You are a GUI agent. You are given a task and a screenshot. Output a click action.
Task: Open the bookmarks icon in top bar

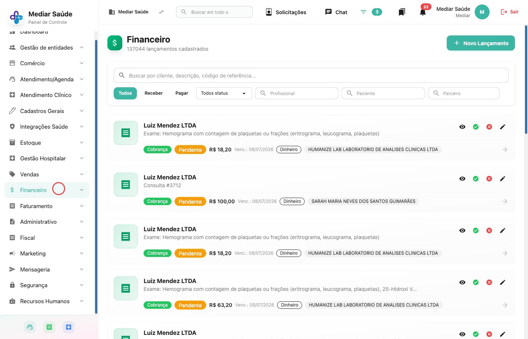[402, 12]
